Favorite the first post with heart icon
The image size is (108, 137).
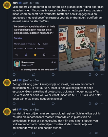(53, 75)
